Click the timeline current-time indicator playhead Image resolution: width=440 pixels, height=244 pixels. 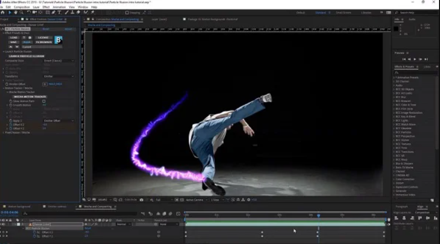(x=319, y=215)
